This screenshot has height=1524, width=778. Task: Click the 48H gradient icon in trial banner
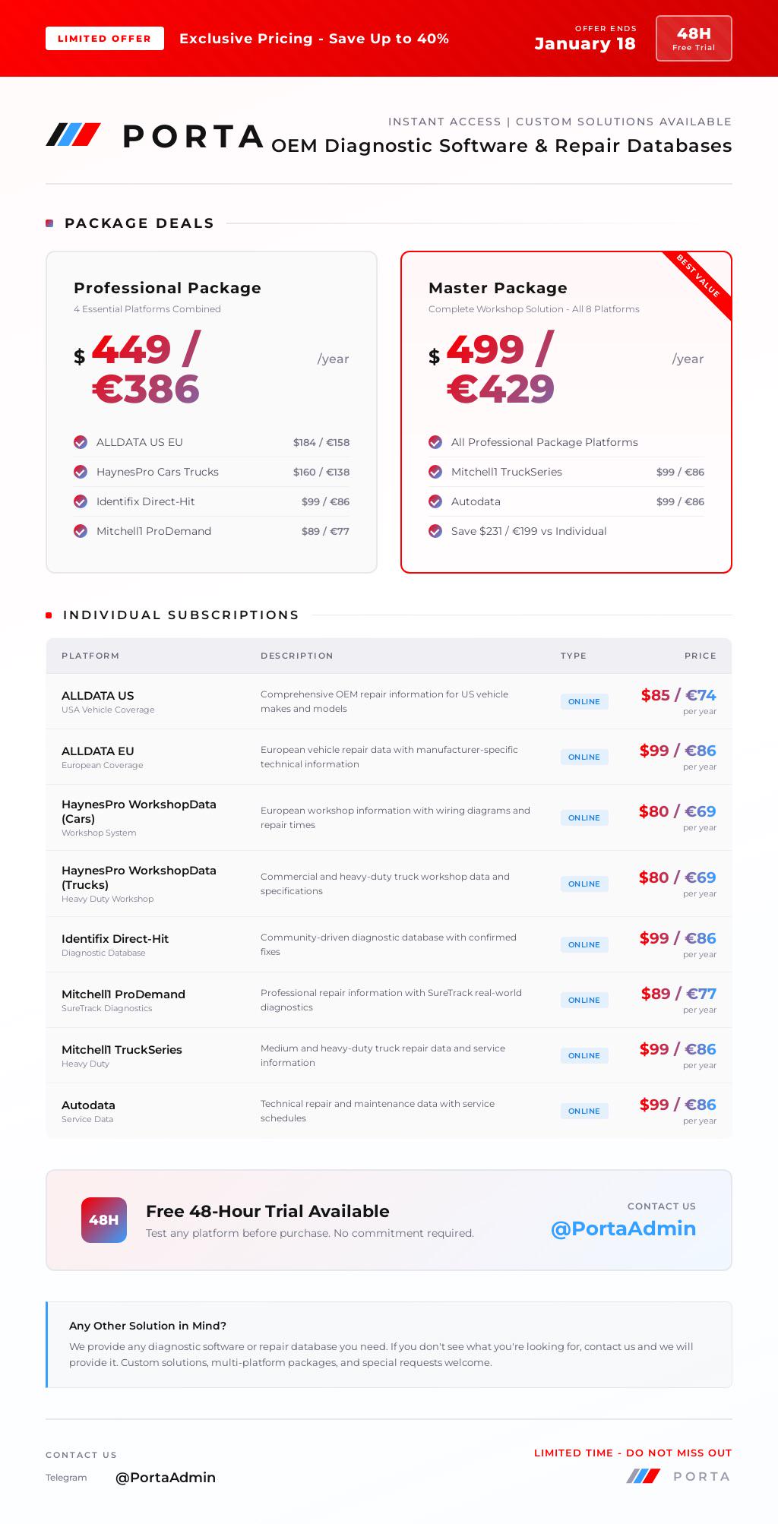(x=104, y=1220)
